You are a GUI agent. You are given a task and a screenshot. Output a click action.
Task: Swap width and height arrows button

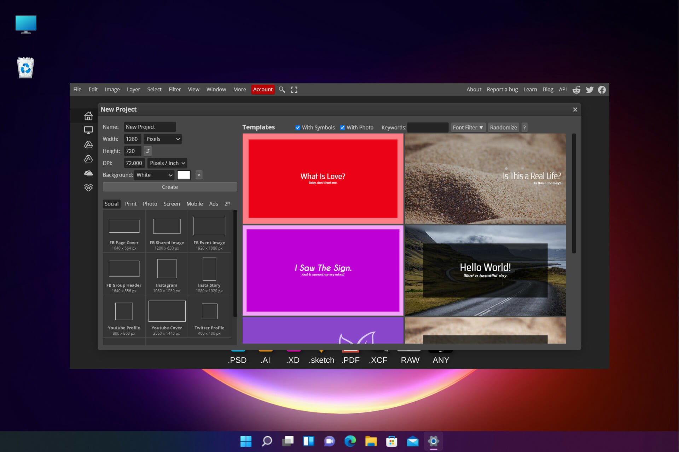[148, 151]
